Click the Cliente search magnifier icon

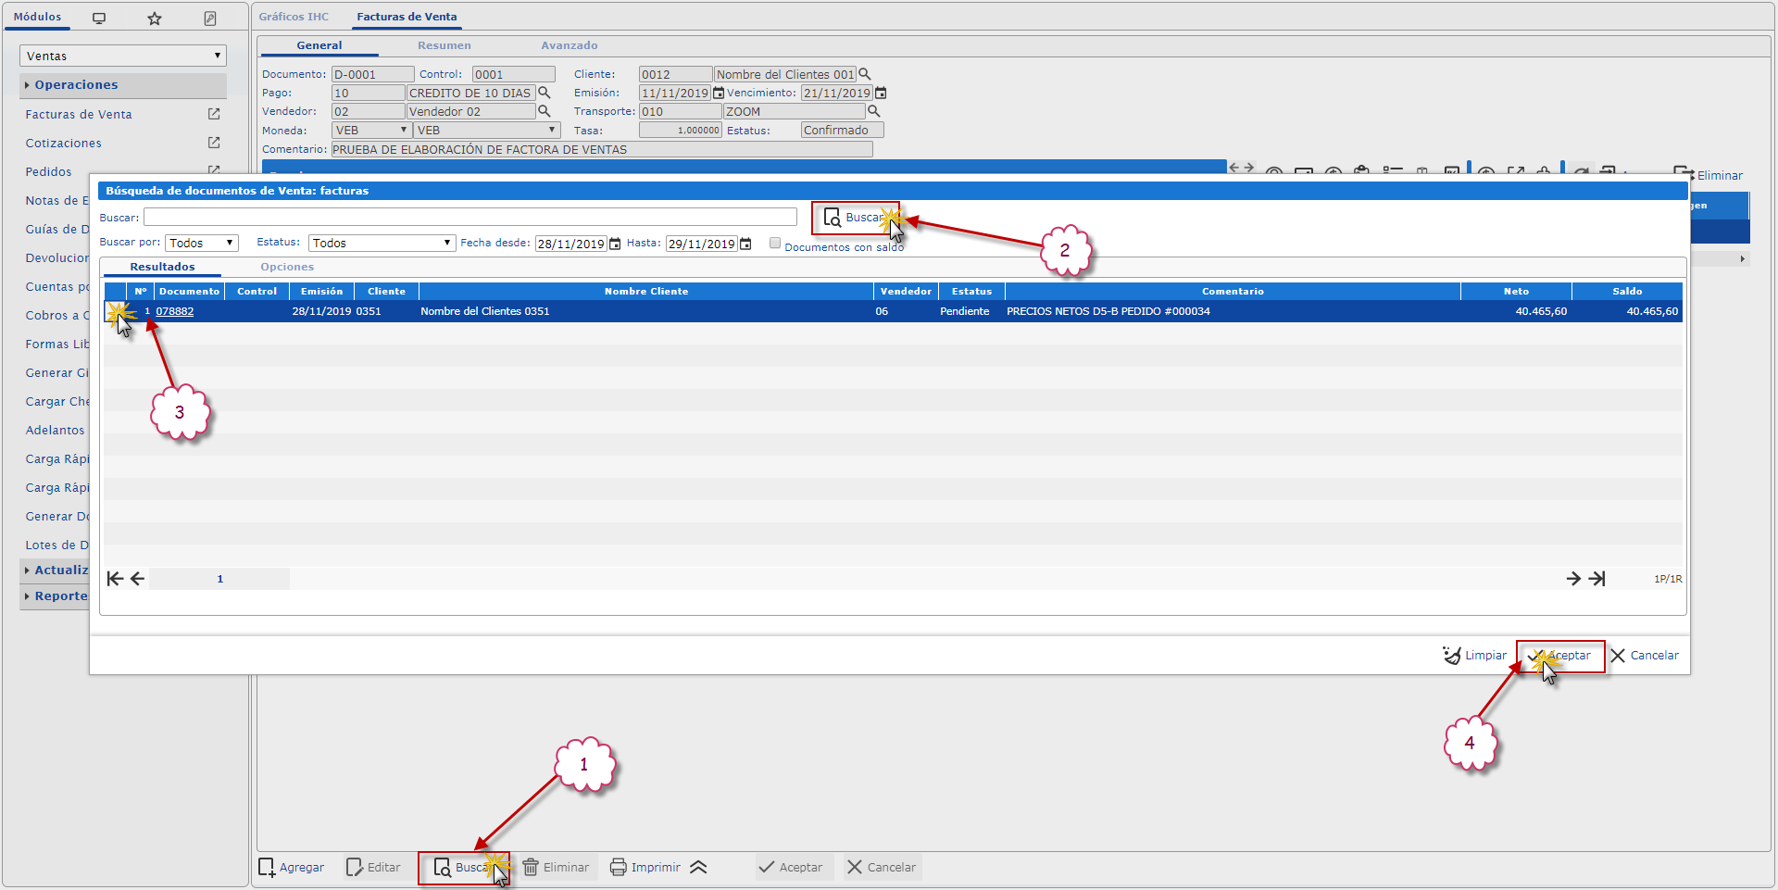tap(865, 74)
